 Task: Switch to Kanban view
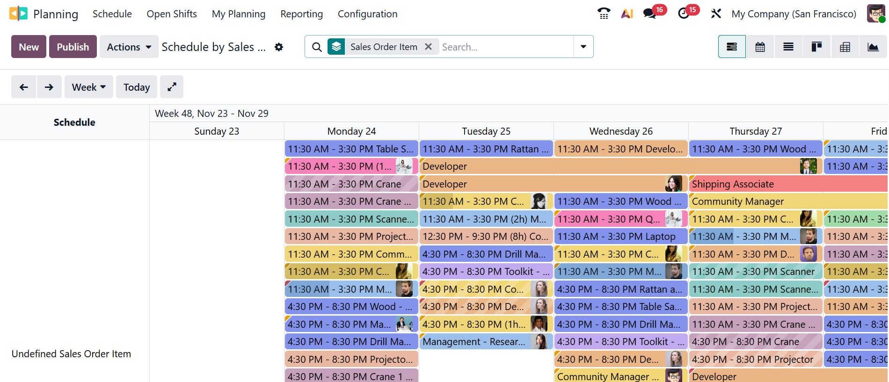(x=816, y=47)
